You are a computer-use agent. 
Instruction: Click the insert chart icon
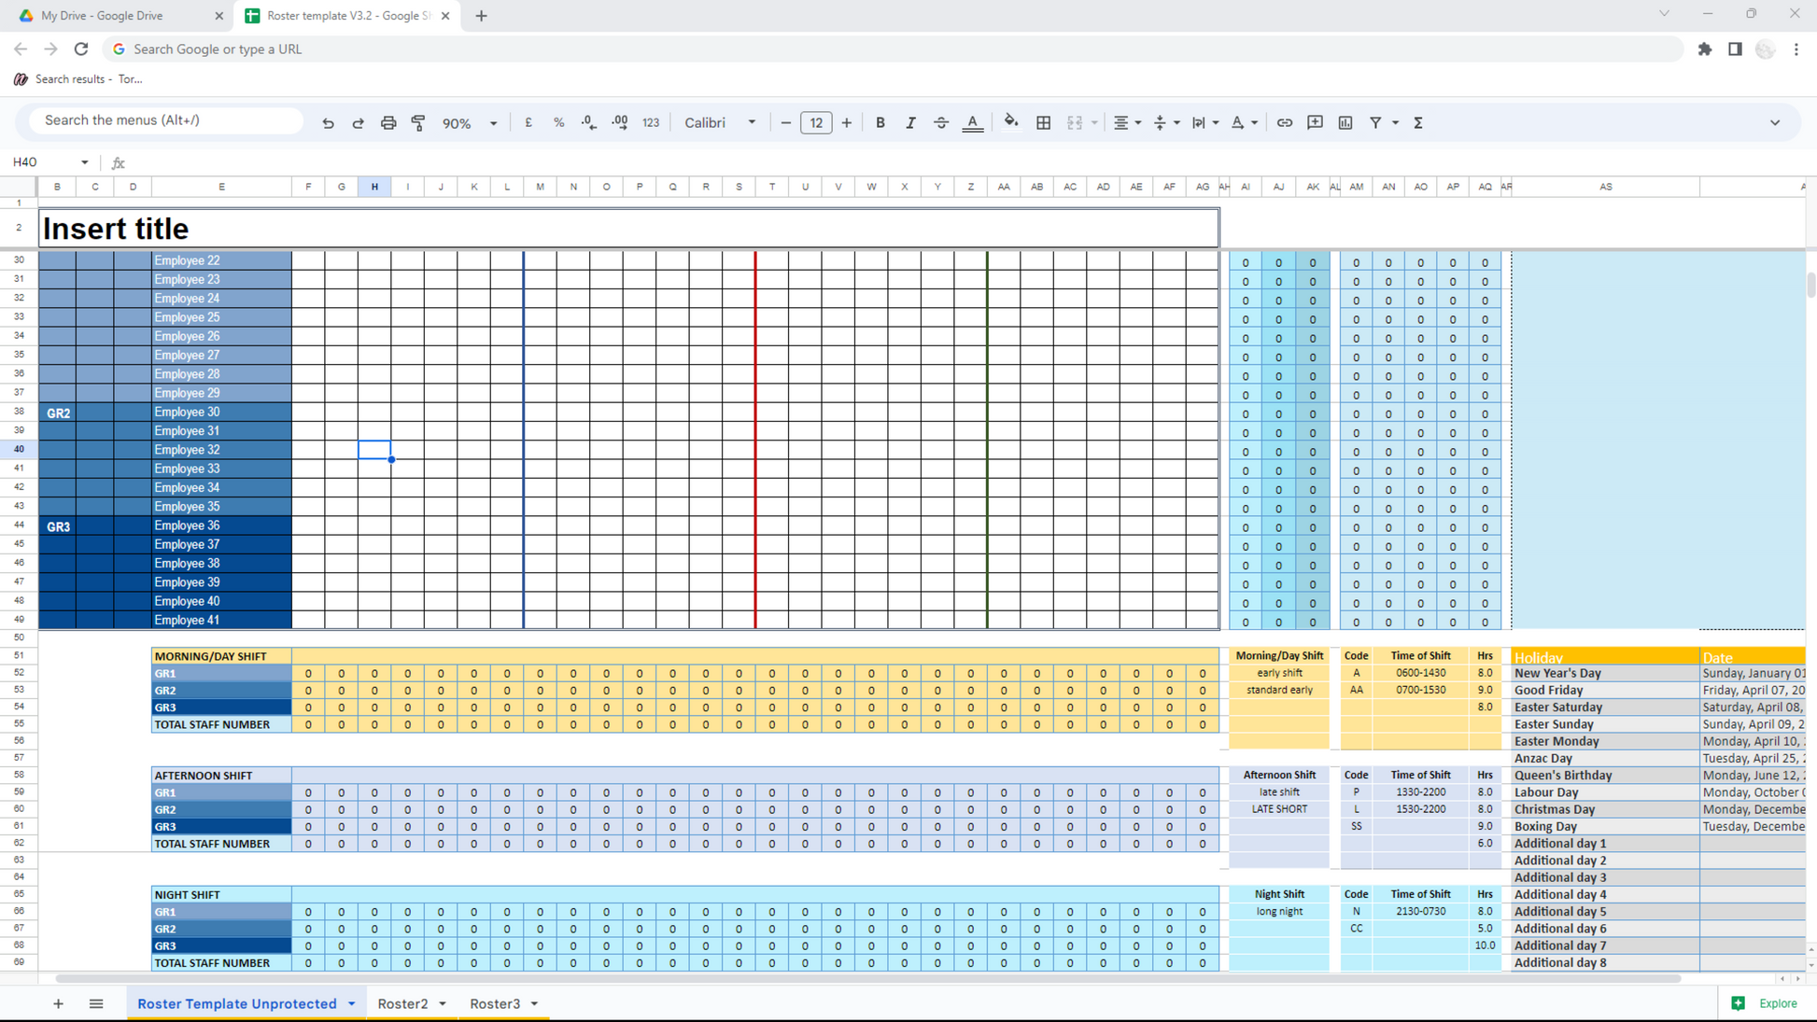click(x=1345, y=123)
